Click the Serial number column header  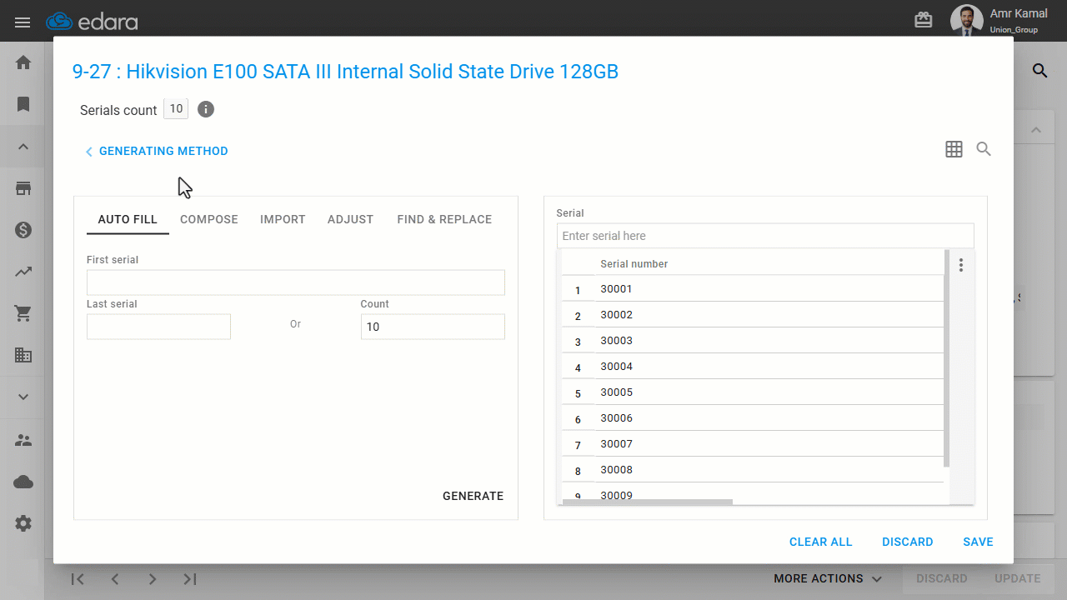[634, 264]
